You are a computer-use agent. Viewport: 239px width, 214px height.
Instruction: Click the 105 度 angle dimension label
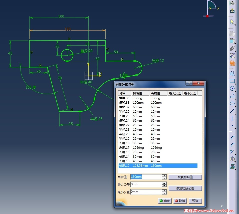point(31,87)
